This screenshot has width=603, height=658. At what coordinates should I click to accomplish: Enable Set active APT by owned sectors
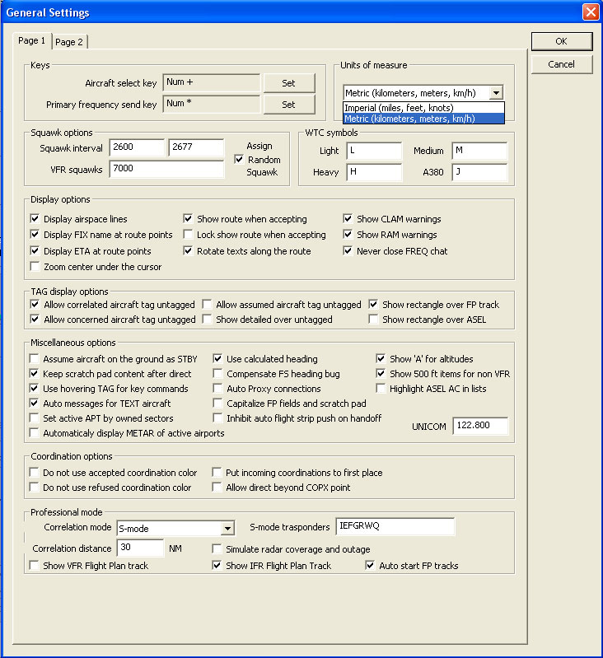pyautogui.click(x=34, y=418)
